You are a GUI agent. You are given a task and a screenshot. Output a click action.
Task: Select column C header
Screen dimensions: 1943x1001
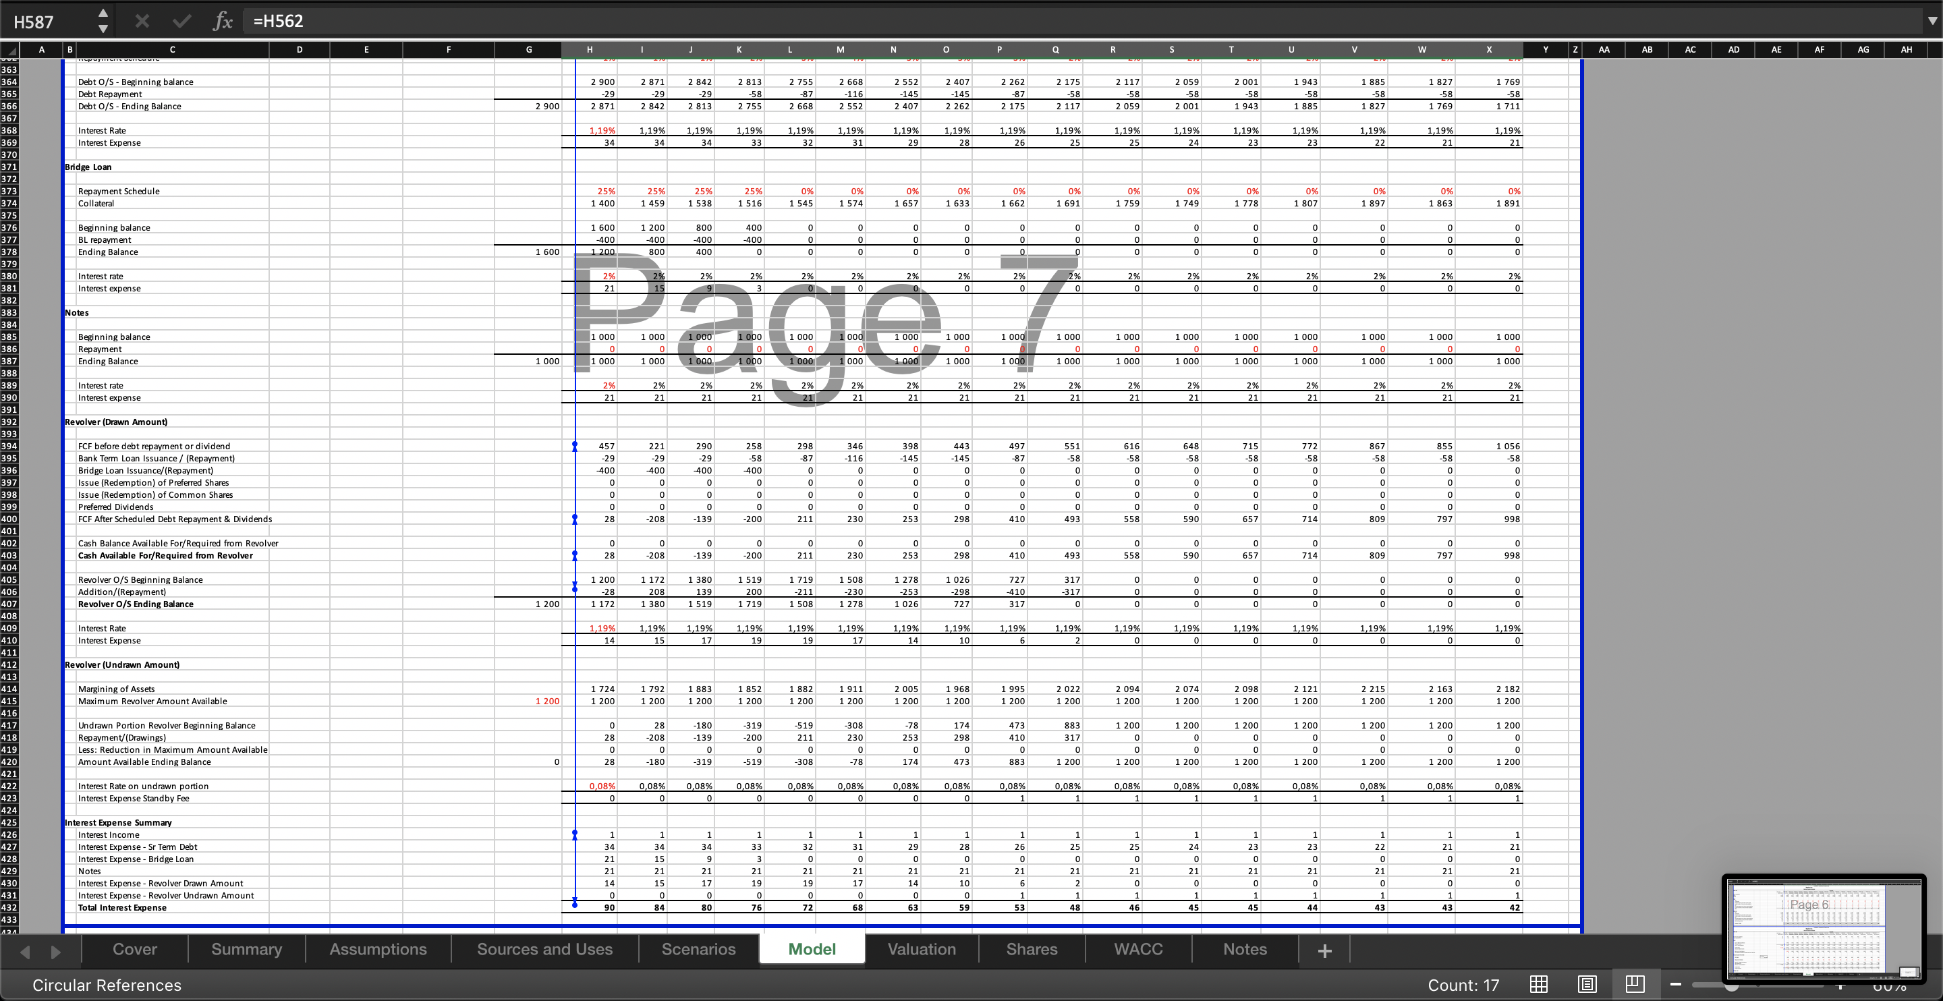click(172, 50)
